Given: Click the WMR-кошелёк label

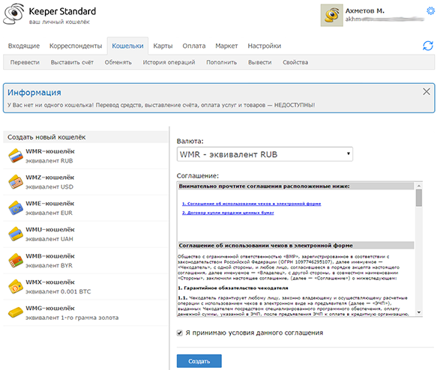Looking at the screenshot, I should pos(50,151).
